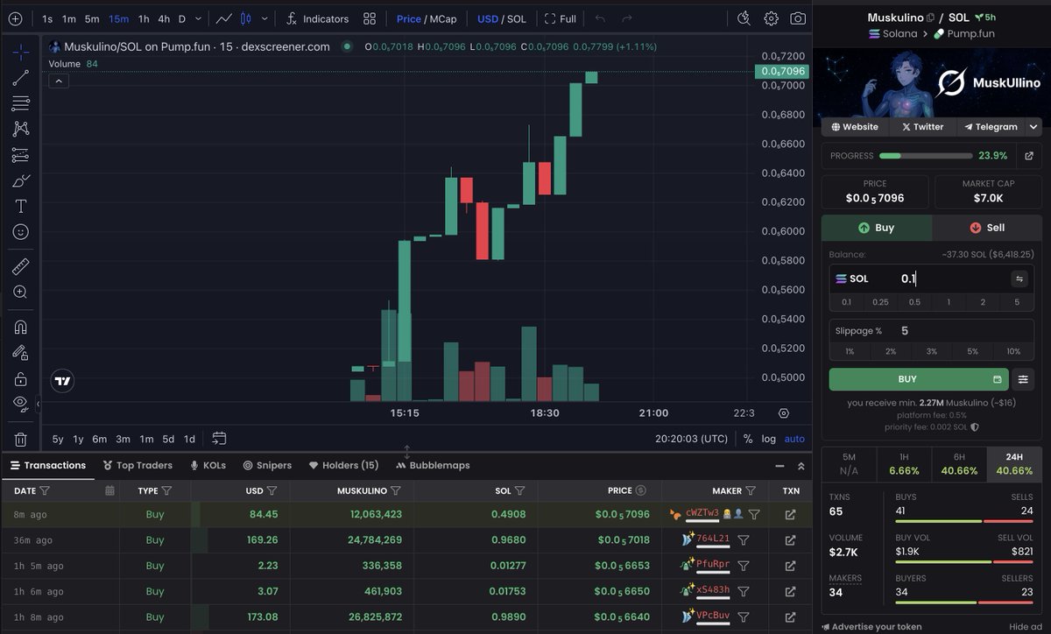
Task: Open chart settings gear icon
Action: pyautogui.click(x=771, y=18)
